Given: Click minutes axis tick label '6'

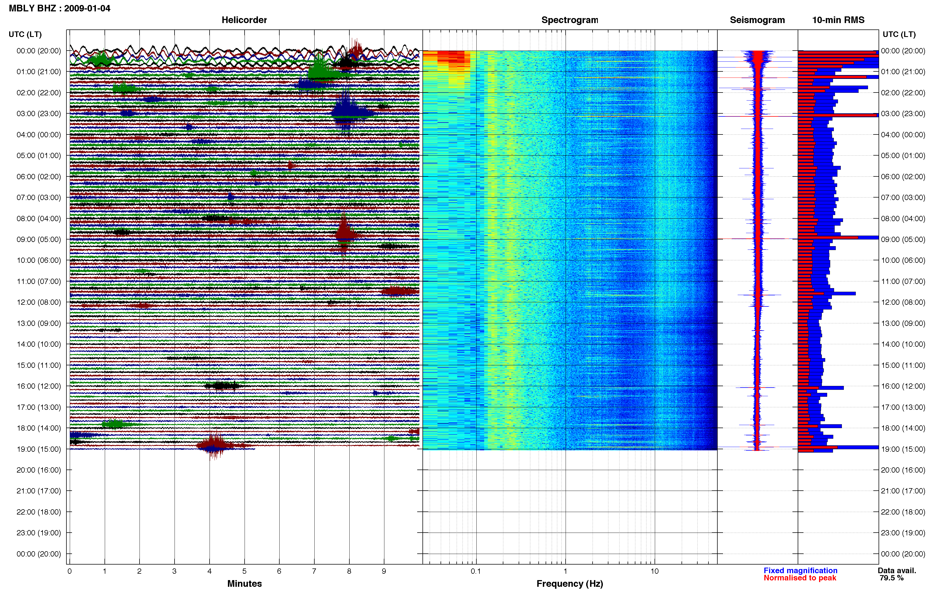Looking at the screenshot, I should click(279, 571).
